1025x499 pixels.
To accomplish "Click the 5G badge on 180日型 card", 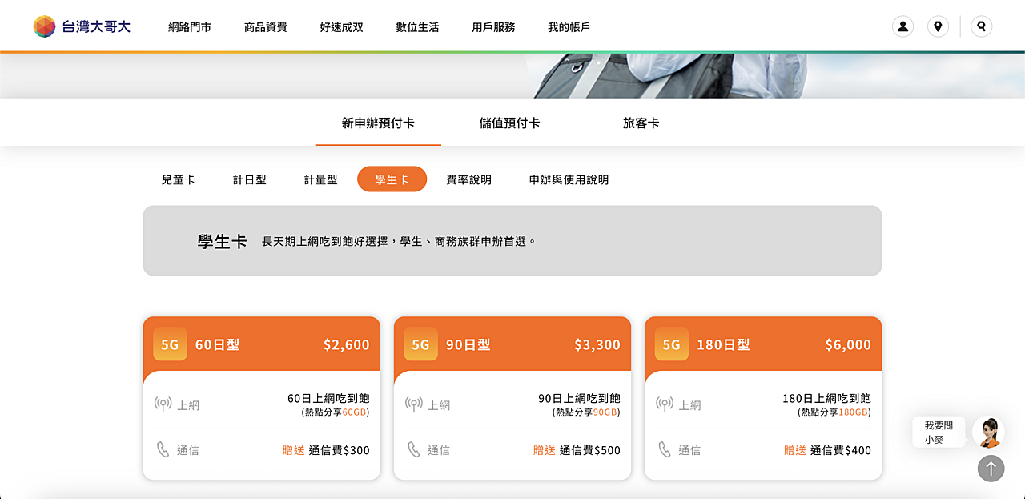I will (671, 344).
